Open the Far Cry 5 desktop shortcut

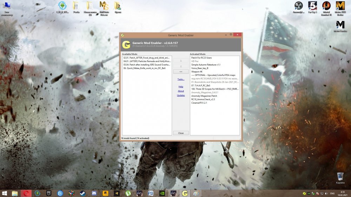(x=312, y=7)
